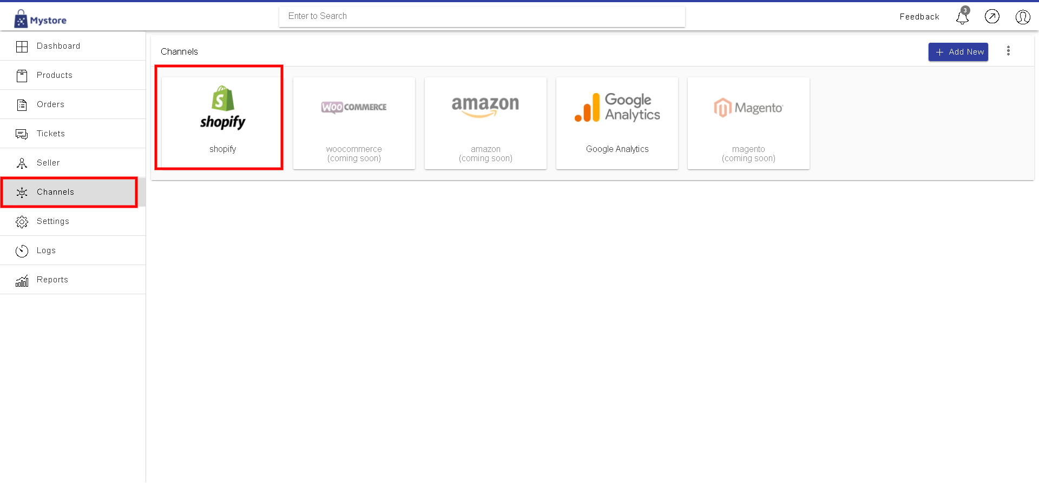Open the user profile icon
Screen dimensions: 1039x483
coord(1023,17)
